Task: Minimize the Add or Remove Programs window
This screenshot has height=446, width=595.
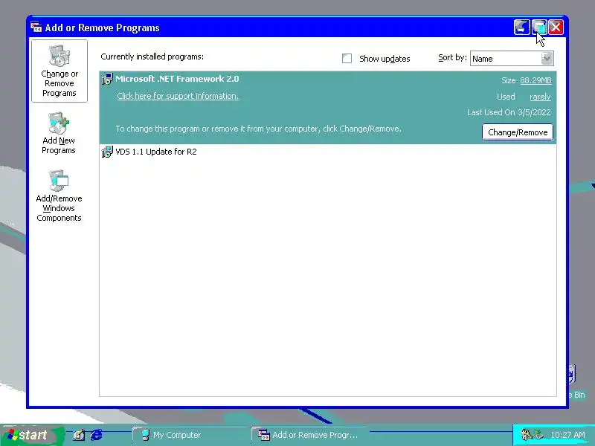Action: [x=522, y=28]
